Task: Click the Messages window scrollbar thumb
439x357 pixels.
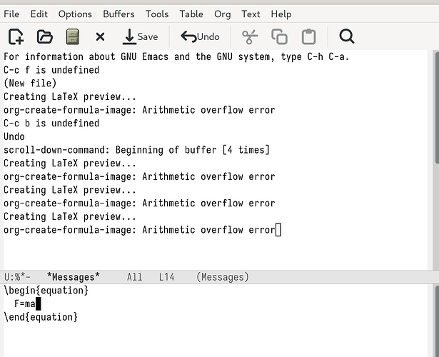Action: point(437,106)
